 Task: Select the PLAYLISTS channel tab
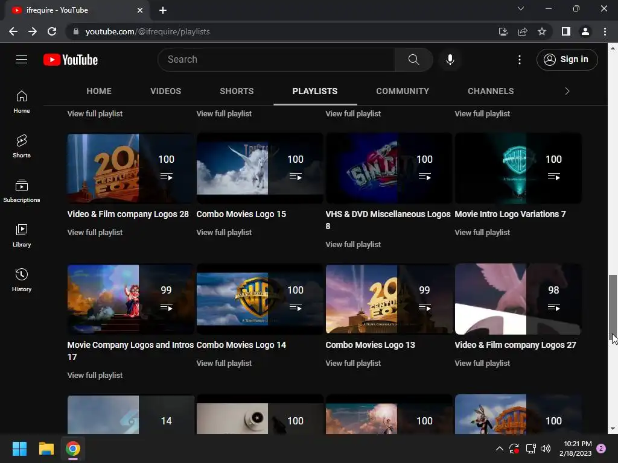pyautogui.click(x=315, y=91)
